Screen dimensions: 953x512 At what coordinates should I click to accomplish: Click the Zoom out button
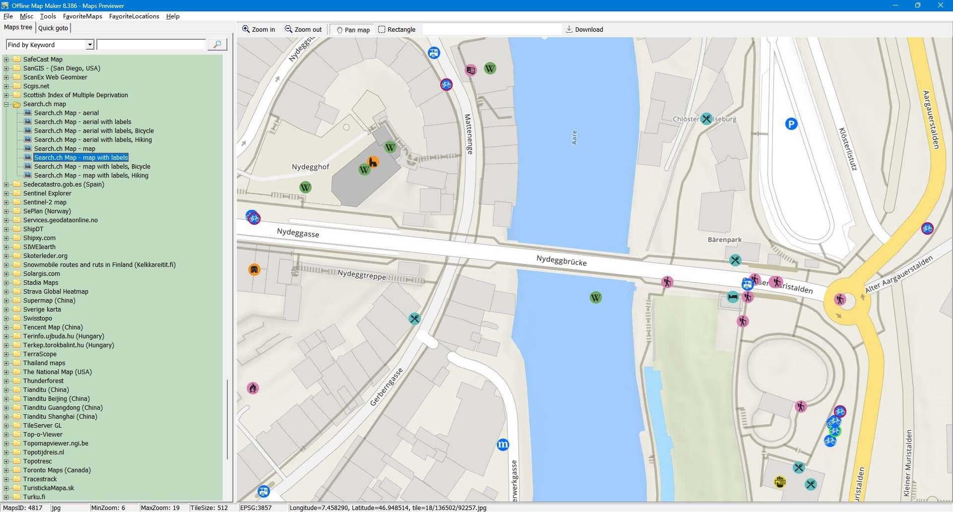click(x=303, y=30)
